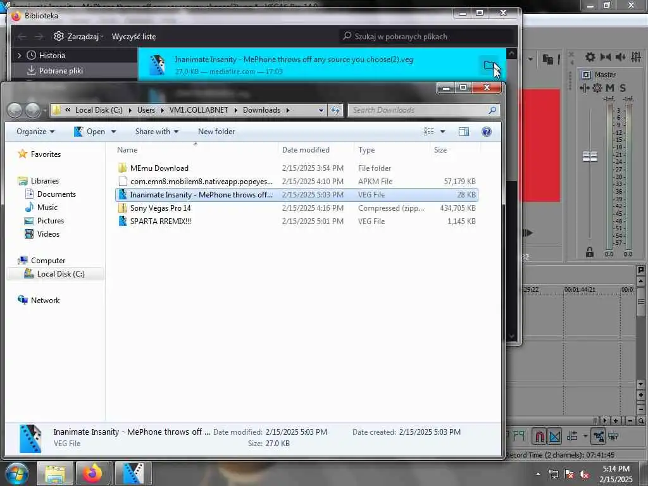Toggle the Explorer preview pane

pyautogui.click(x=464, y=132)
